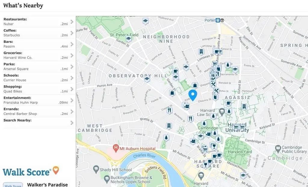Viewport: 308px width, 187px height.
Task: Expand the Restaurants row chevron
Action: [x=72, y=22]
